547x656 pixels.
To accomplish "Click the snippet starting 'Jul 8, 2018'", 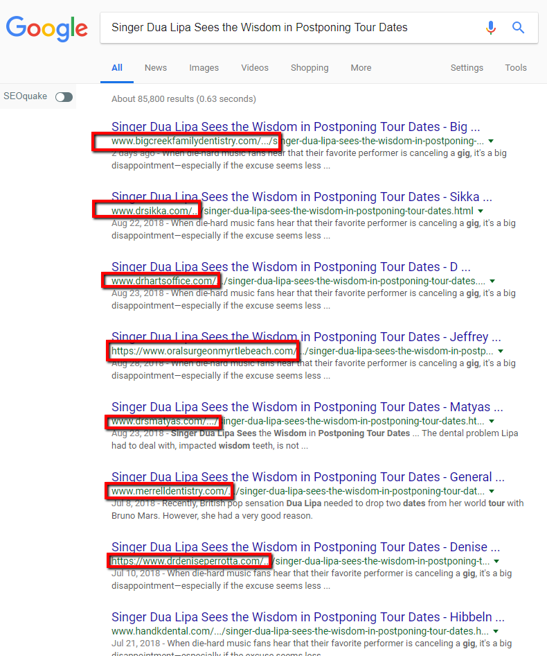I will (317, 510).
